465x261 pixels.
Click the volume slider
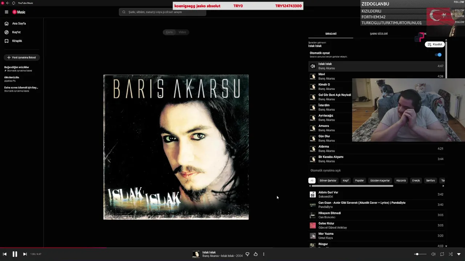coord(420,254)
